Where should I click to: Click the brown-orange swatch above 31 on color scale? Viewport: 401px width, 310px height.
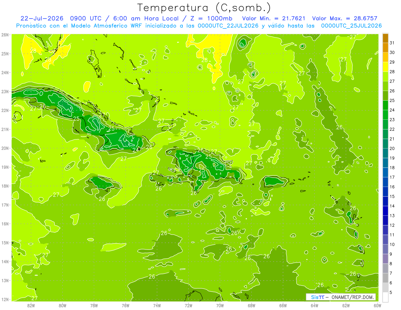(385, 38)
